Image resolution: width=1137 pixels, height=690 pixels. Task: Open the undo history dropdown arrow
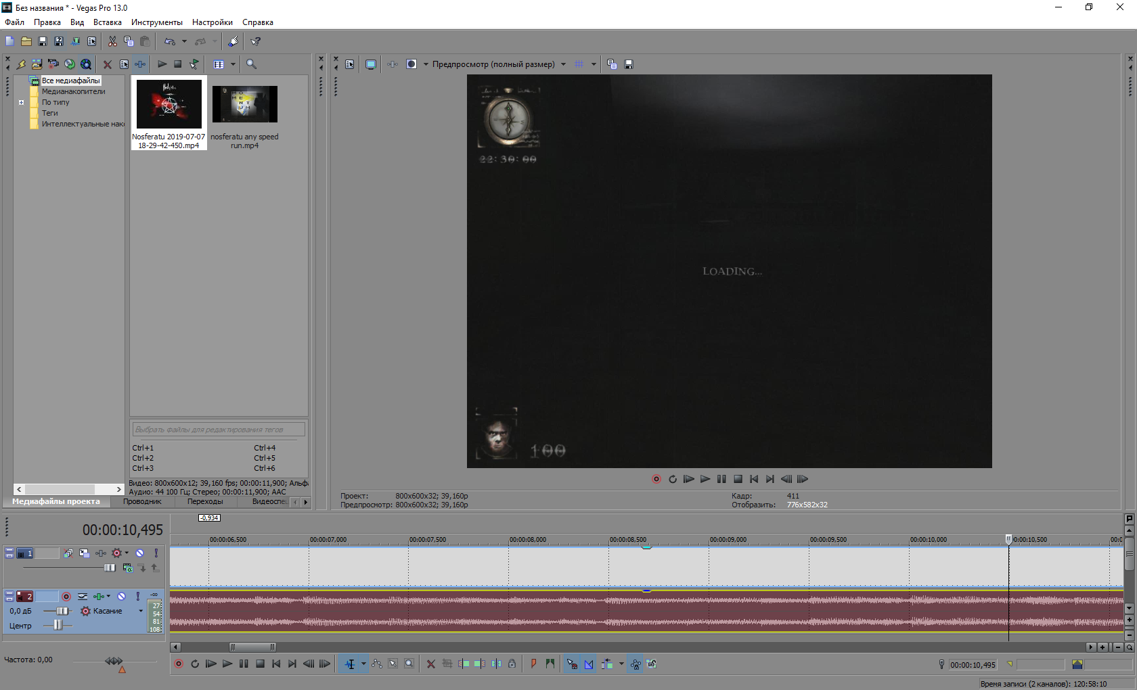(184, 41)
